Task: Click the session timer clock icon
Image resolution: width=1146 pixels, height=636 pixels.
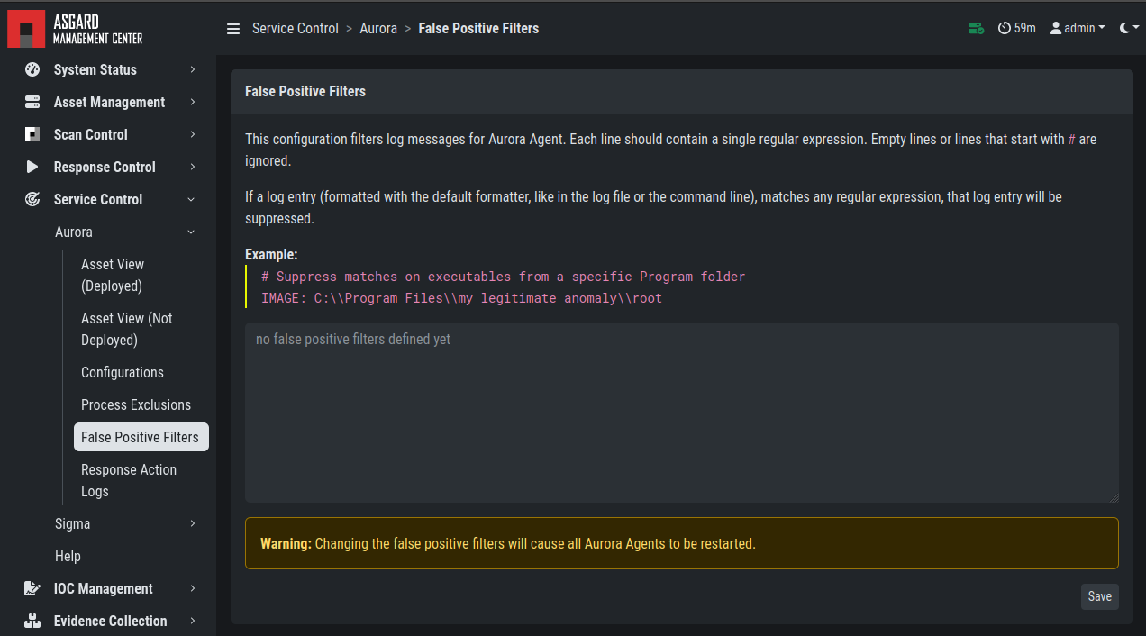Action: pos(1005,29)
